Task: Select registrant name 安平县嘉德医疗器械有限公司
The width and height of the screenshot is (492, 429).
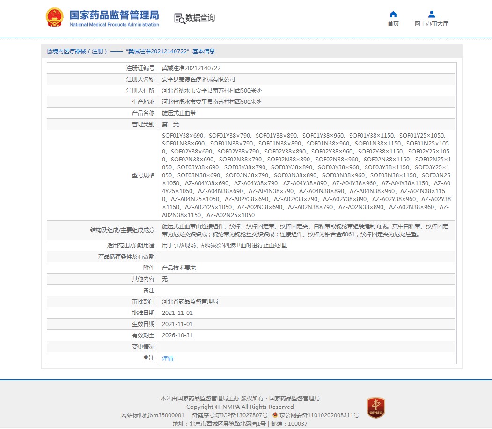Action: coord(198,80)
